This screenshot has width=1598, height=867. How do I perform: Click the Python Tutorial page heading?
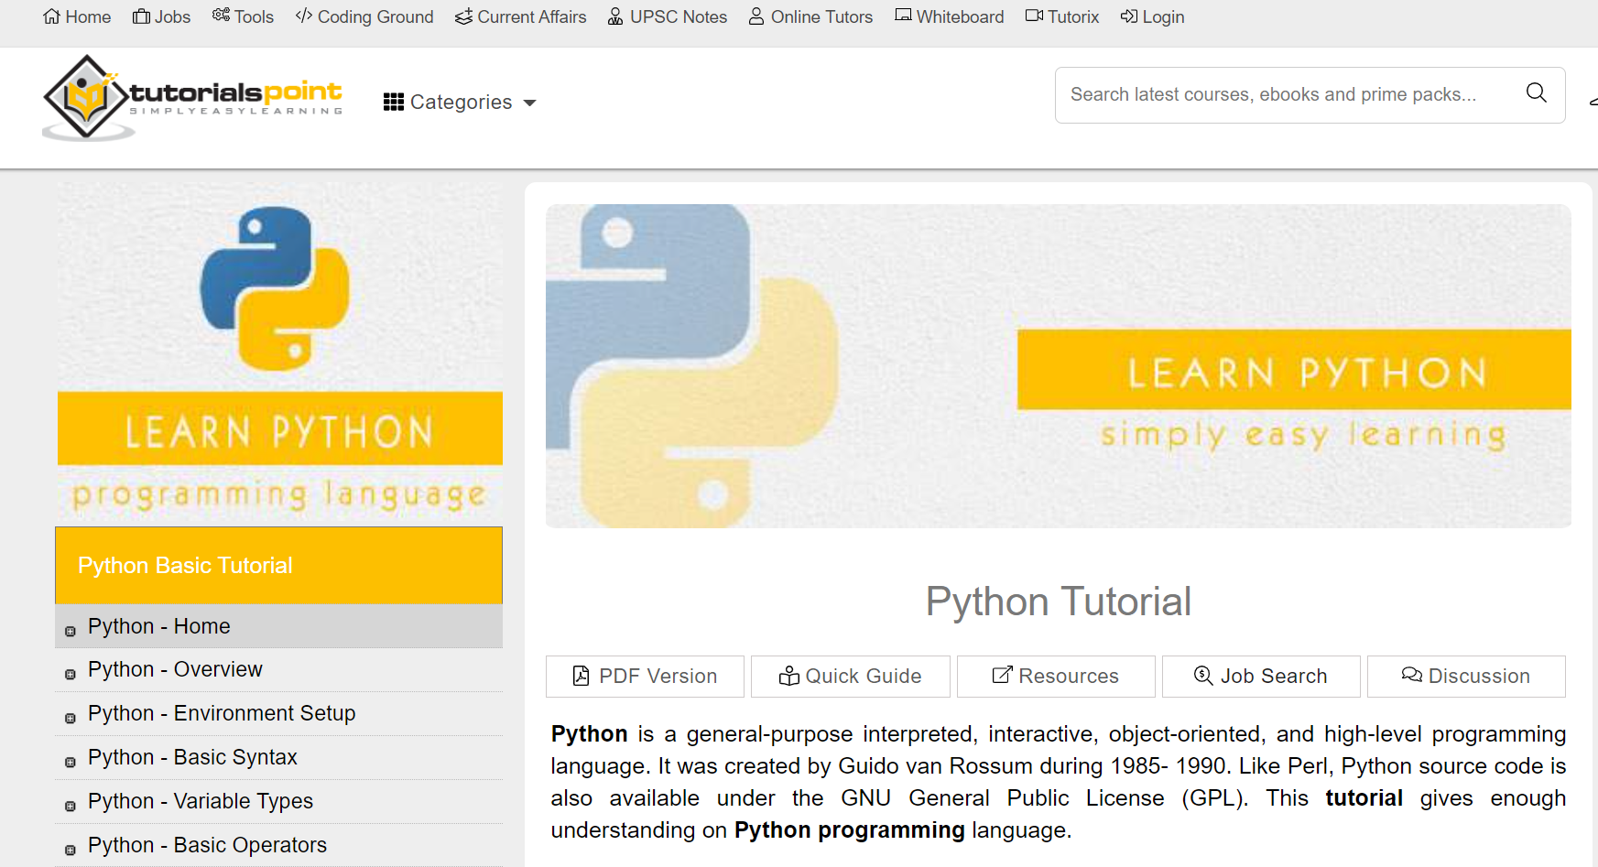pos(1059,601)
